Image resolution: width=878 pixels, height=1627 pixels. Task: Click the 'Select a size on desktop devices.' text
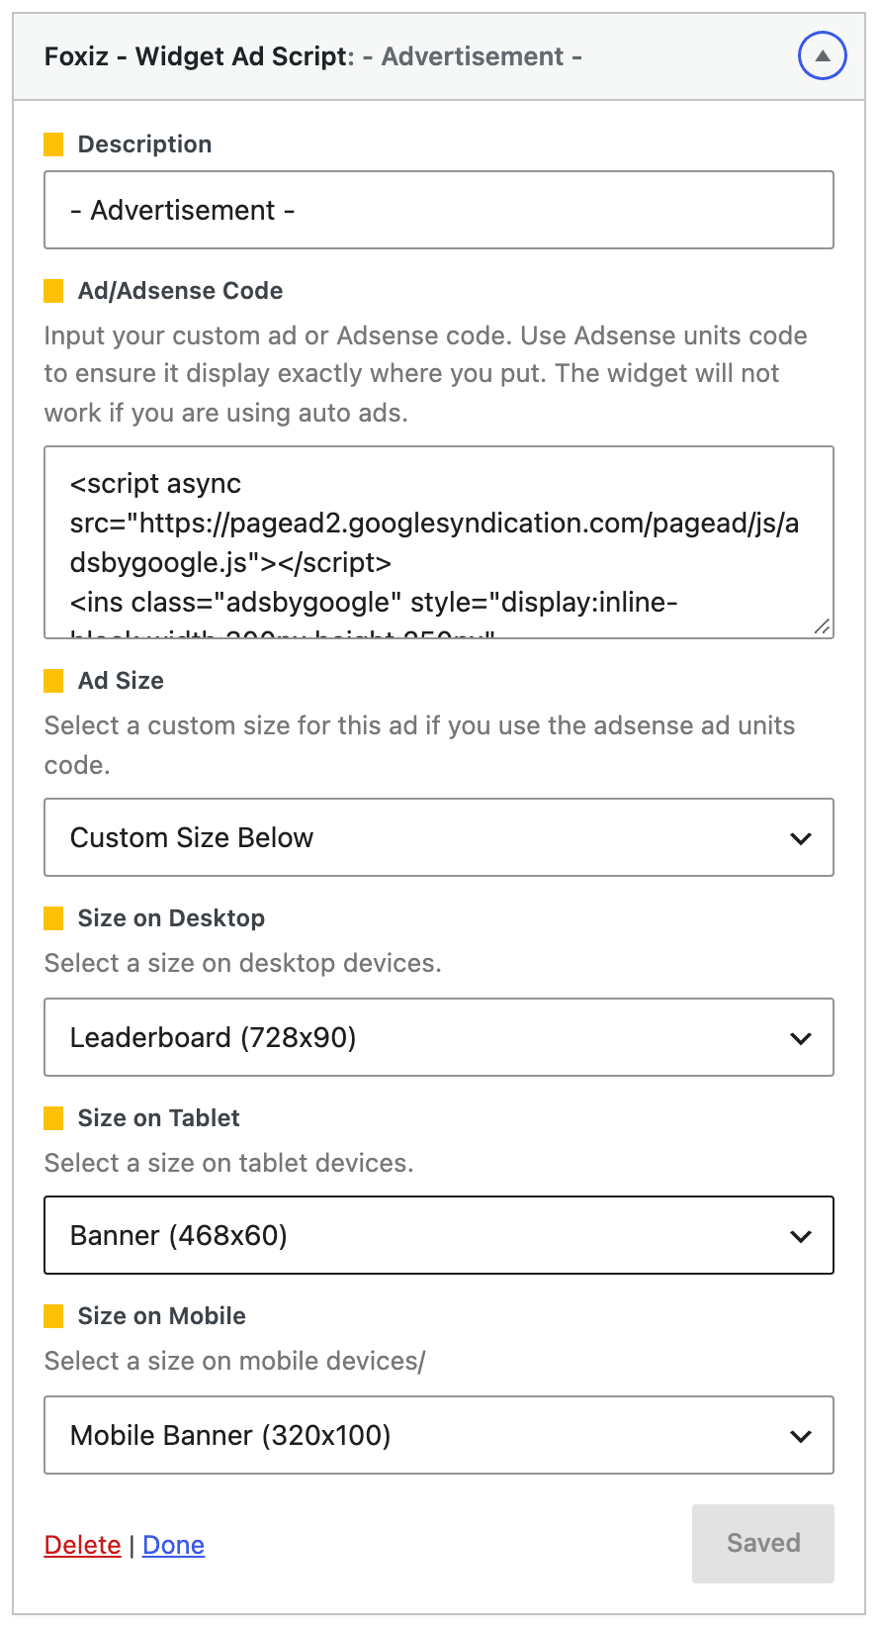[x=242, y=963]
